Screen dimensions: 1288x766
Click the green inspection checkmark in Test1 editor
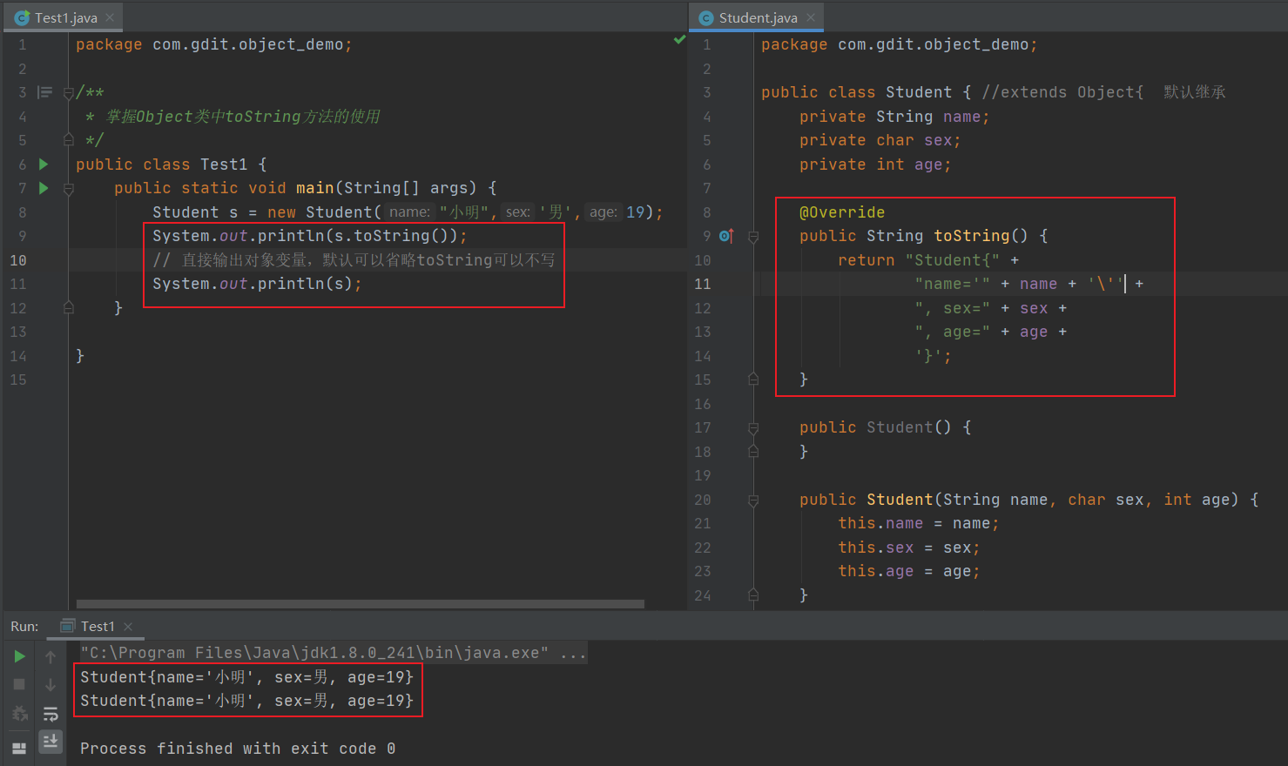click(679, 40)
